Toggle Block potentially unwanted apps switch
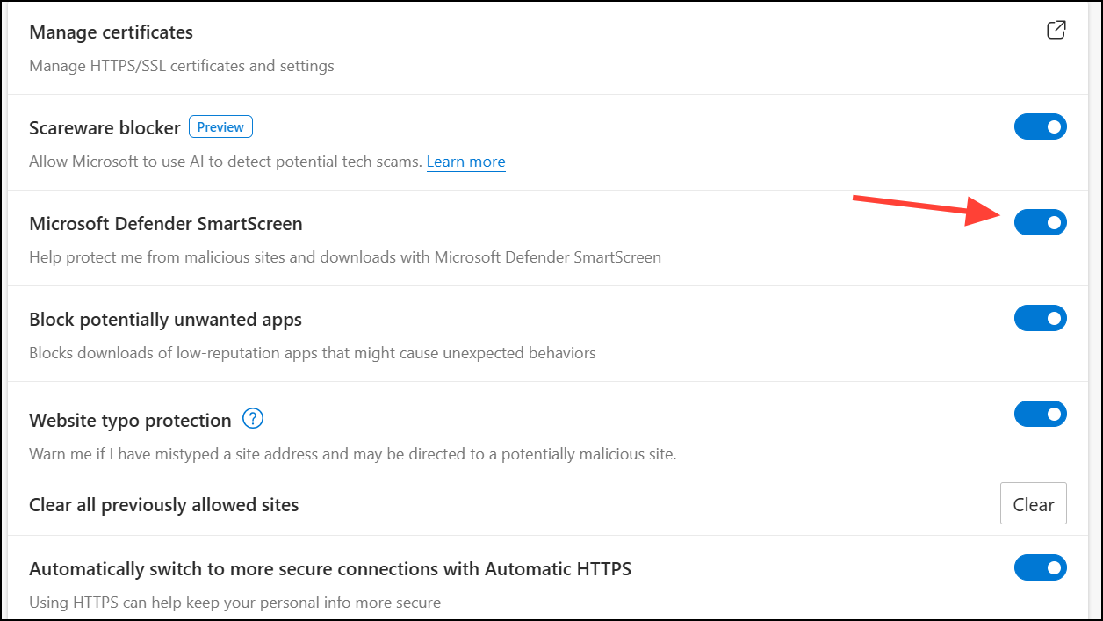This screenshot has height=621, width=1103. coord(1040,318)
